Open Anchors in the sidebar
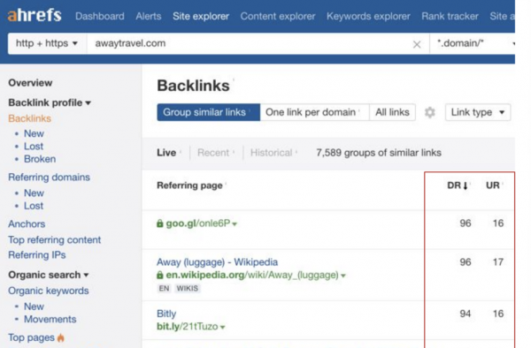This screenshot has width=531, height=348. tap(27, 223)
